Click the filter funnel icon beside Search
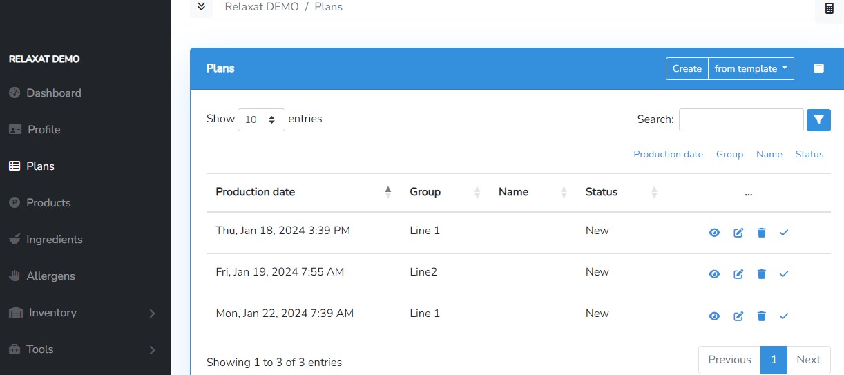The width and height of the screenshot is (844, 375). point(818,119)
